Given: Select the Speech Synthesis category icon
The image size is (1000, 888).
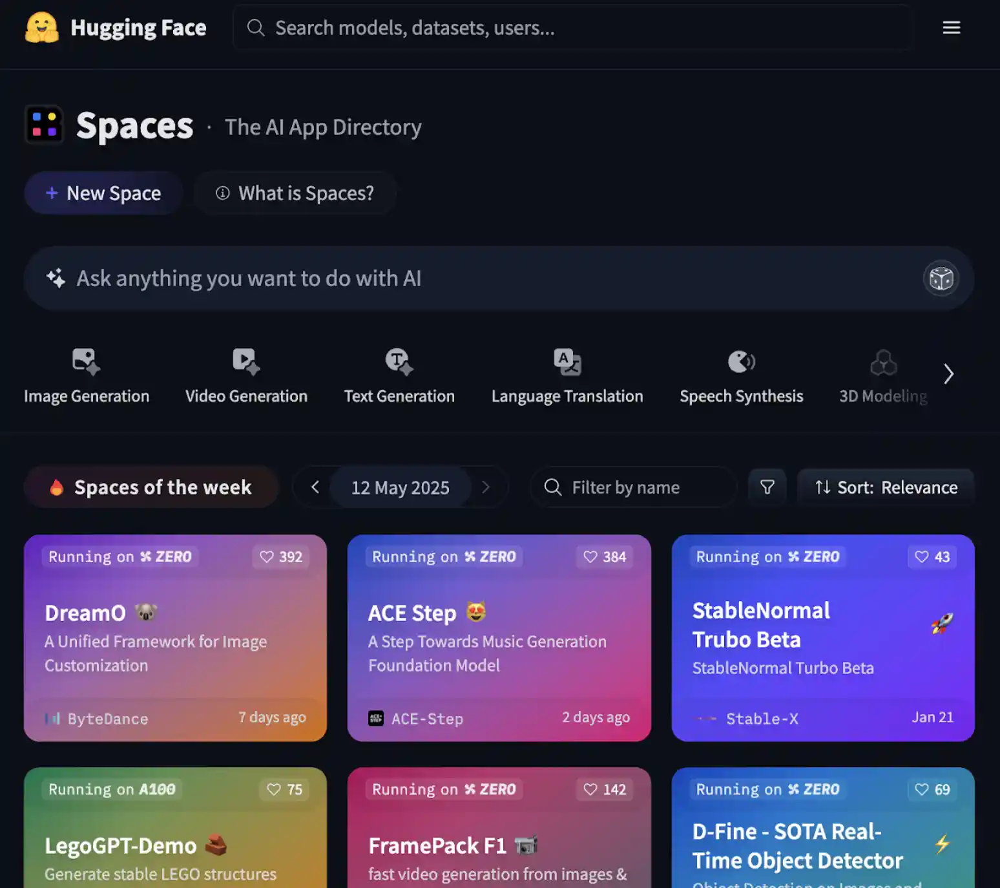Looking at the screenshot, I should [742, 362].
